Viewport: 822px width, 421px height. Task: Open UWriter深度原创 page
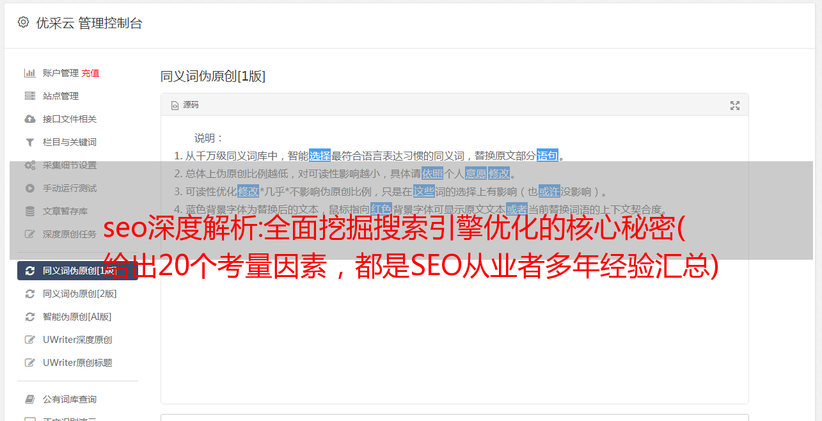77,340
